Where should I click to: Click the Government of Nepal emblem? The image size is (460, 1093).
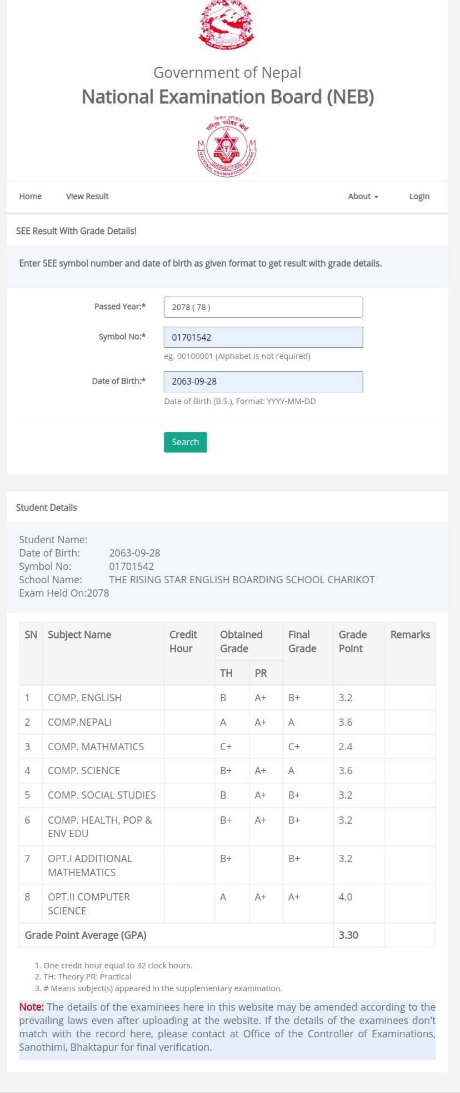[227, 26]
